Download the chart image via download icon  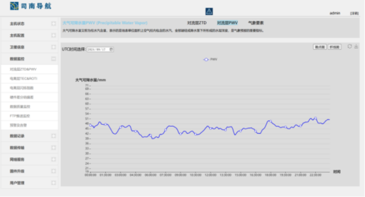pos(356,46)
